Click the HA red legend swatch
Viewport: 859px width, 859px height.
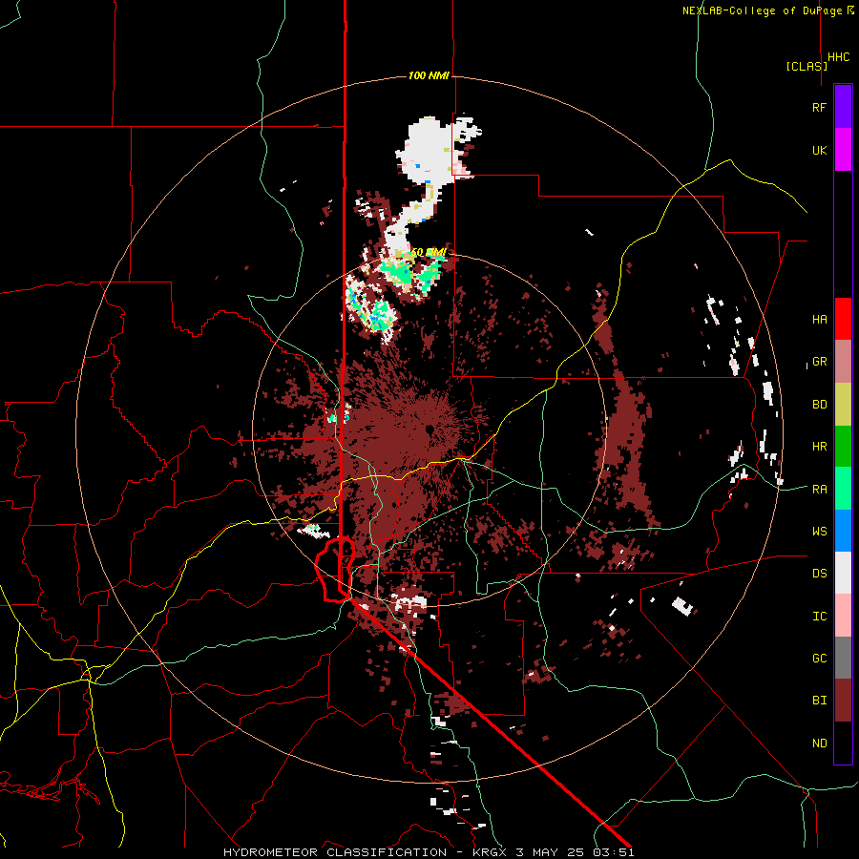click(843, 319)
